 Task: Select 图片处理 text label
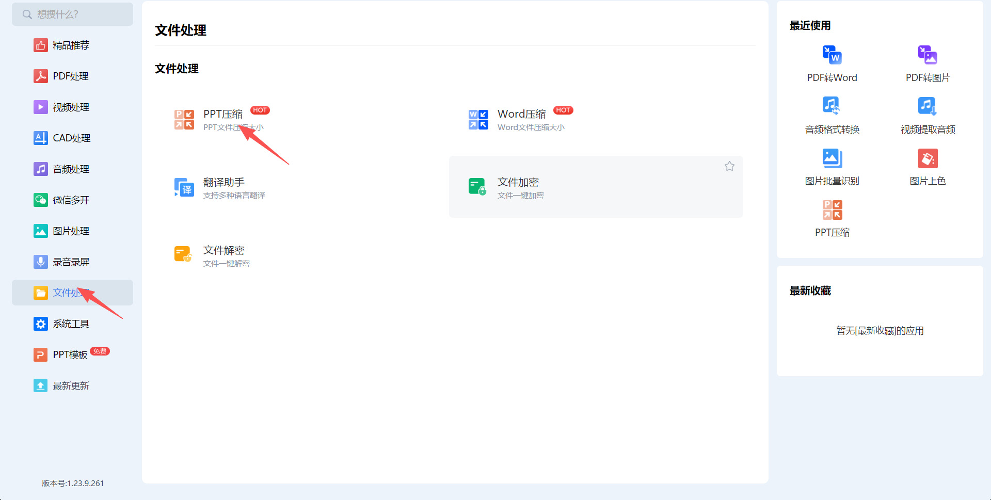click(71, 231)
